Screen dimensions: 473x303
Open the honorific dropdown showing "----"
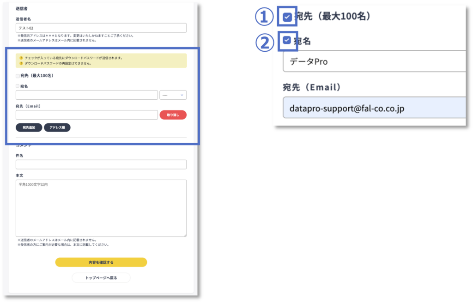point(173,95)
